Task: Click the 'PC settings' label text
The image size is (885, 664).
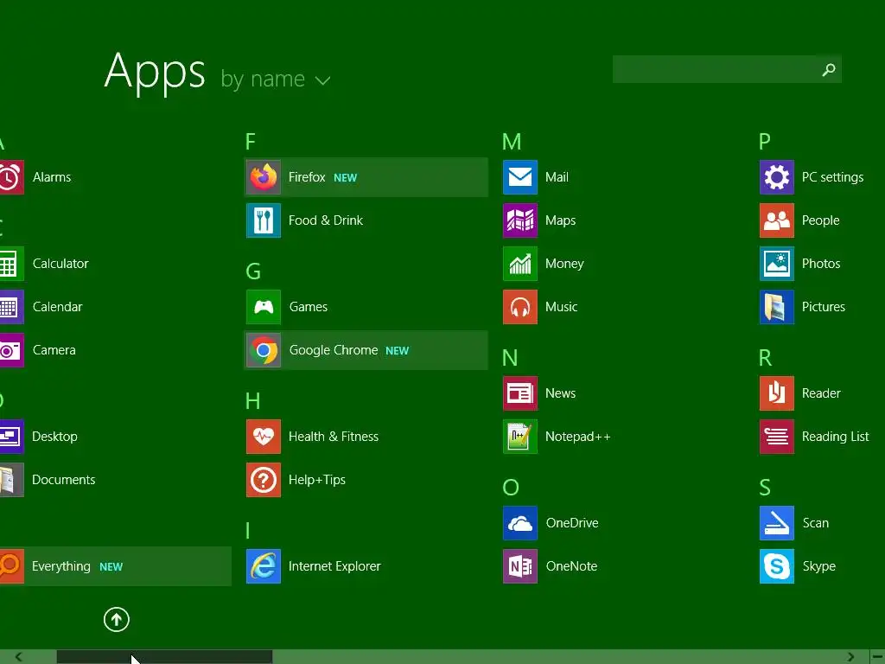Action: coord(832,177)
